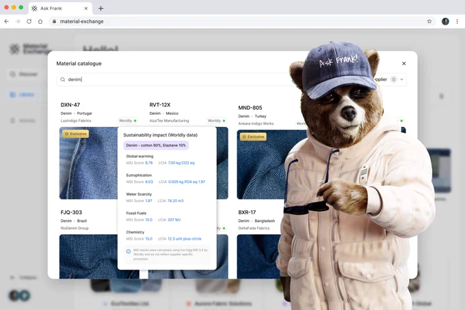Screen dimensions: 465x310
Task: Open the BXR-17 denim thumbnail
Action: 259,257
